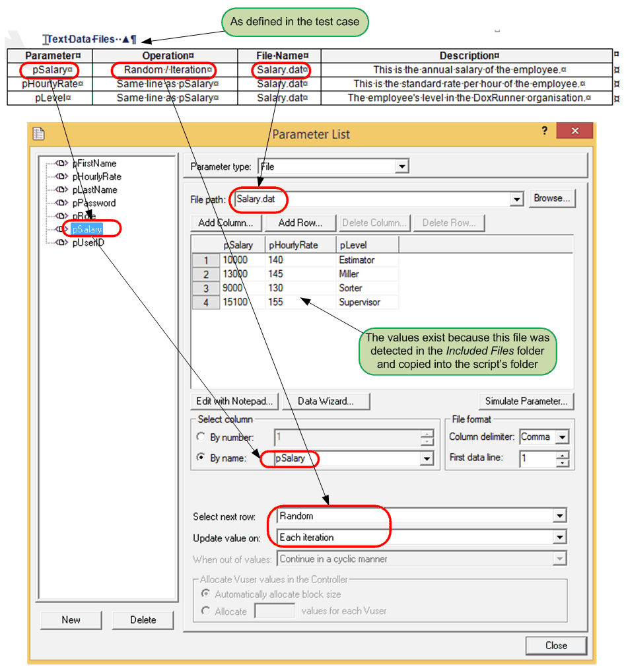Select pPassword in the parameter tree
This screenshot has width=624, height=671.
pyautogui.click(x=94, y=203)
